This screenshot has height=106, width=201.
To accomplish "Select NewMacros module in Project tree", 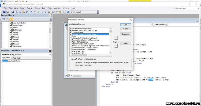I will pyautogui.click(x=17, y=46).
